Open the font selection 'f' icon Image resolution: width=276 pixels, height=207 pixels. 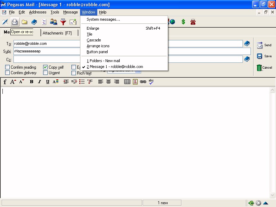[5, 82]
